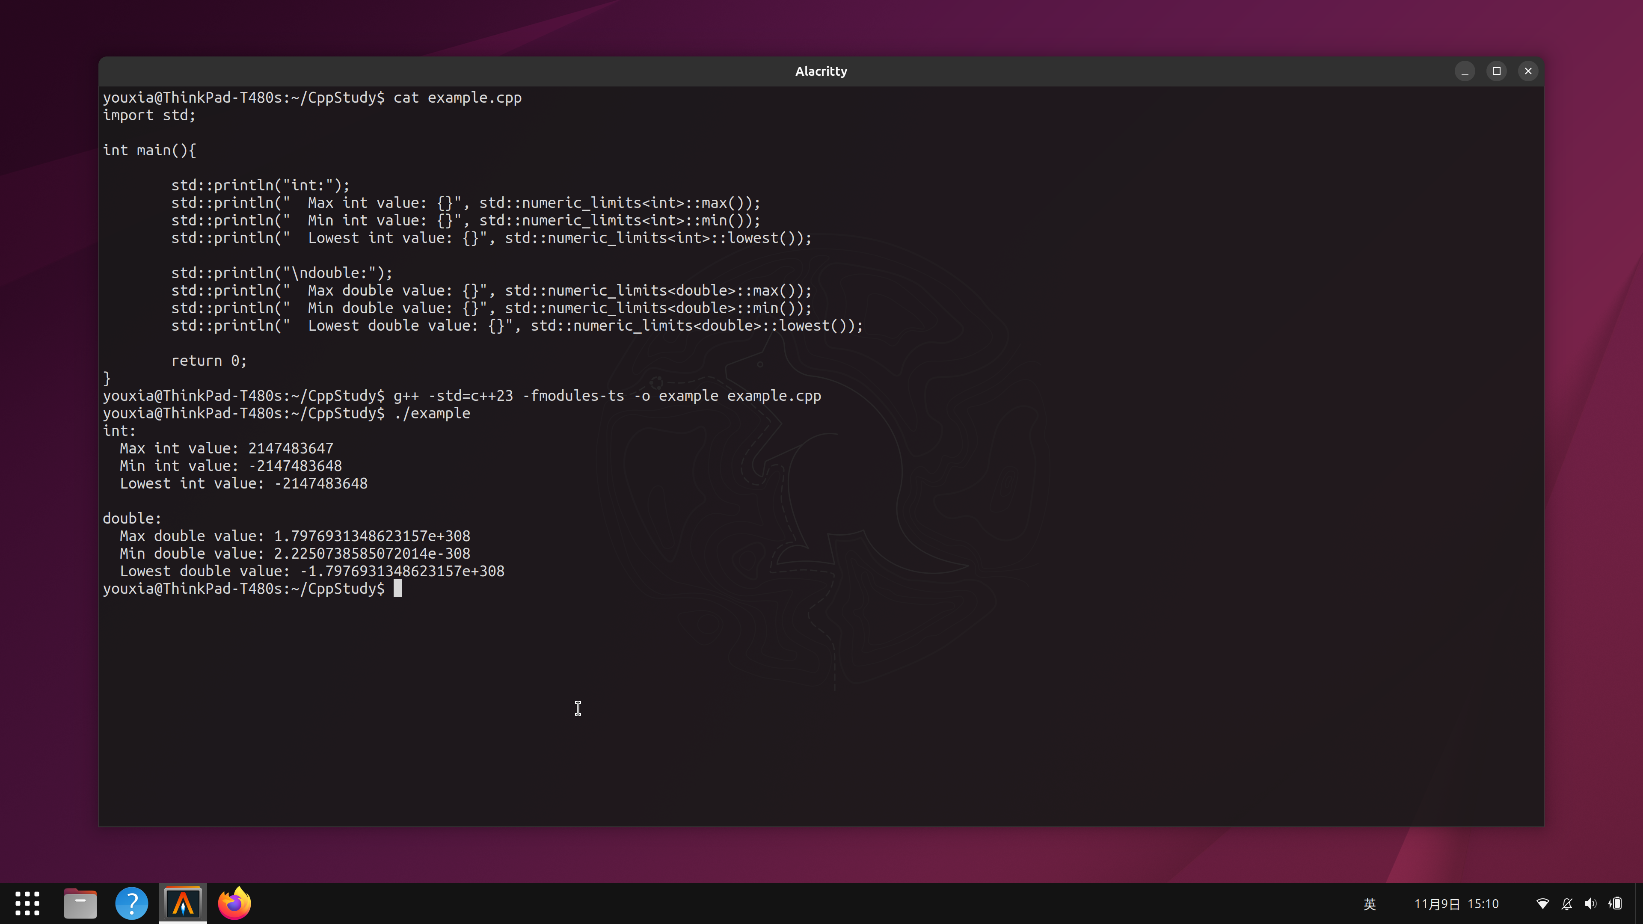
Task: Click output 'Max int value: 2147483647'
Action: point(226,448)
